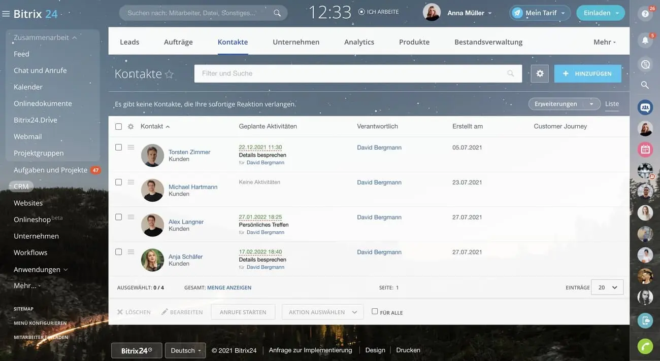The image size is (660, 361).
Task: Collapse the Zusammenarbeit section
Action: [x=45, y=38]
